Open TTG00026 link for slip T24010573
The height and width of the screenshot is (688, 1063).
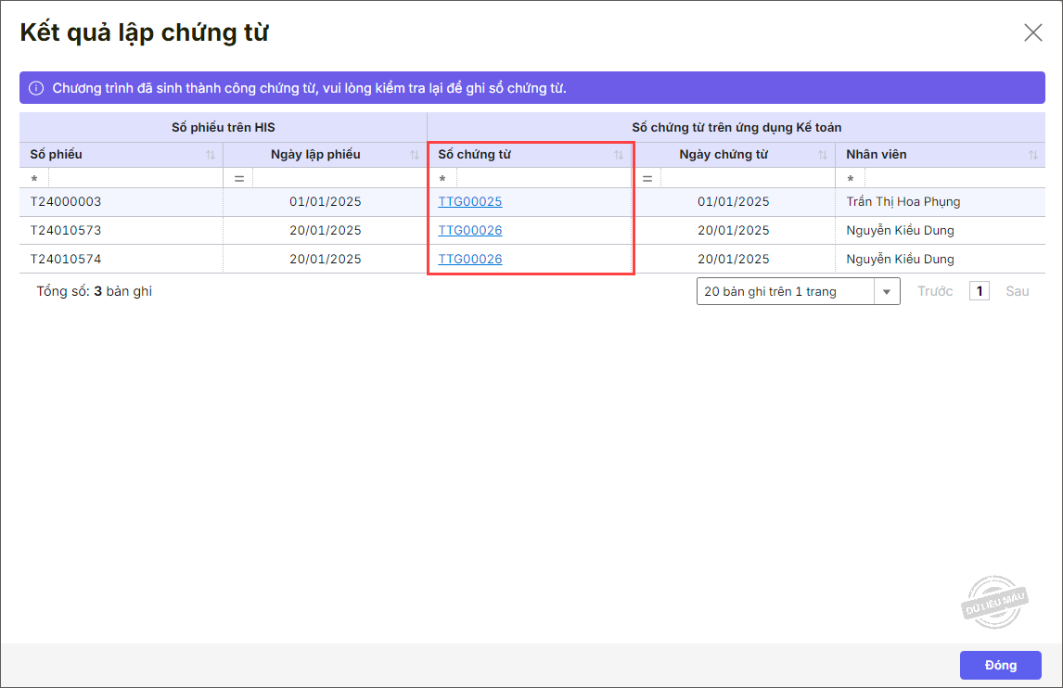click(x=470, y=231)
